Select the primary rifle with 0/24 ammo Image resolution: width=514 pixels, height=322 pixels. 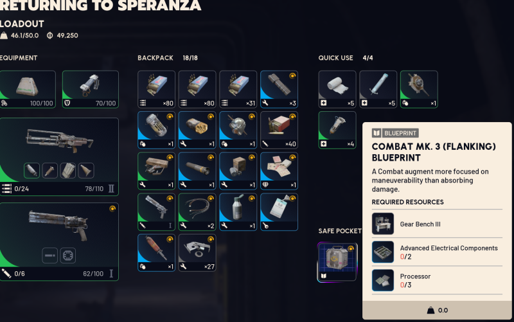[x=59, y=157]
